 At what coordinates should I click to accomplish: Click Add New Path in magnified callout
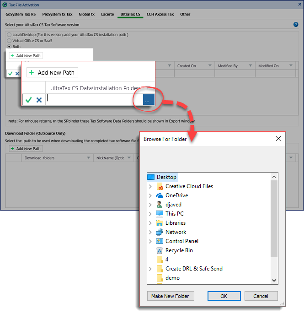(x=52, y=72)
